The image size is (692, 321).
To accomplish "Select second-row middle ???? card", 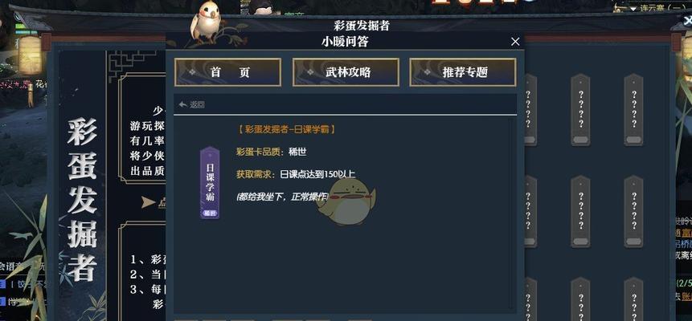I will (581, 211).
